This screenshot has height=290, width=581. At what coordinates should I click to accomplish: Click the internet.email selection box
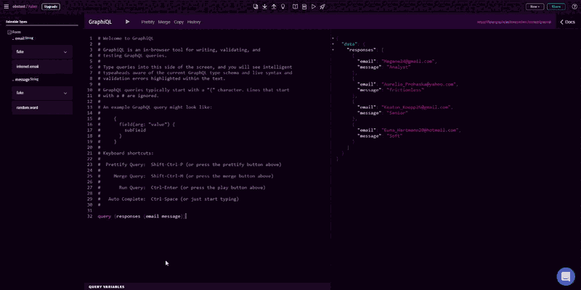tap(42, 67)
